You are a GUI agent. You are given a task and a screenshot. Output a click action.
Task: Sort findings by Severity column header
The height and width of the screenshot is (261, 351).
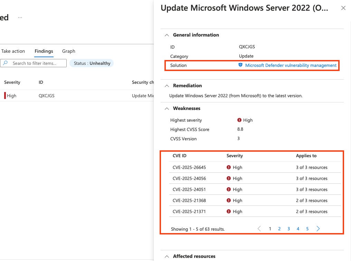tap(12, 82)
